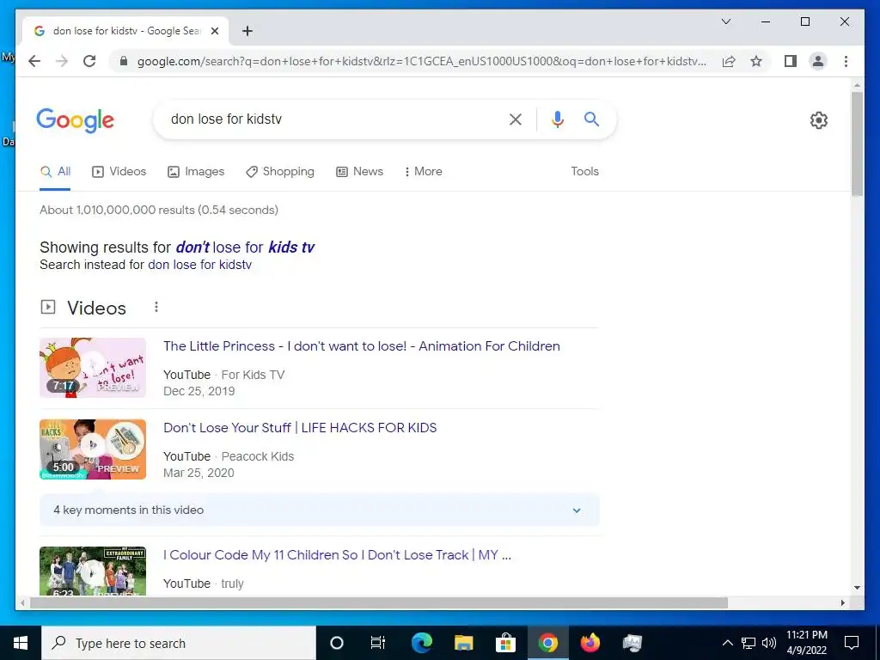
Task: Open 'The Little Princess - I don't want to lose!' video
Action: tap(362, 346)
